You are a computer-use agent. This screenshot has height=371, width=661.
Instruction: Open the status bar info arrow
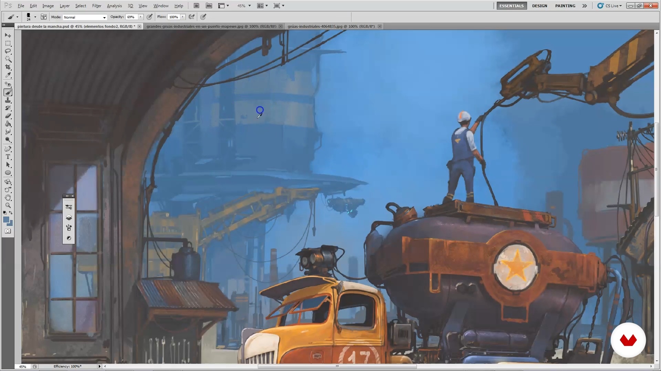click(x=99, y=367)
